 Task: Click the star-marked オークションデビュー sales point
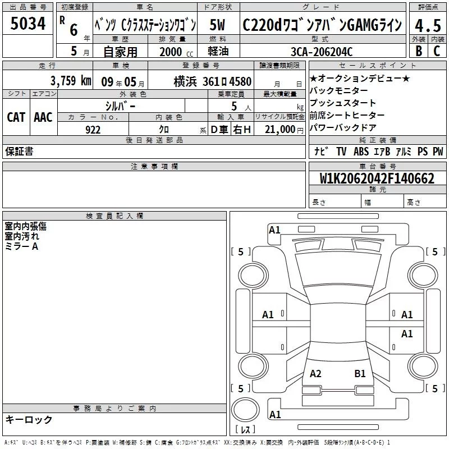[360, 78]
